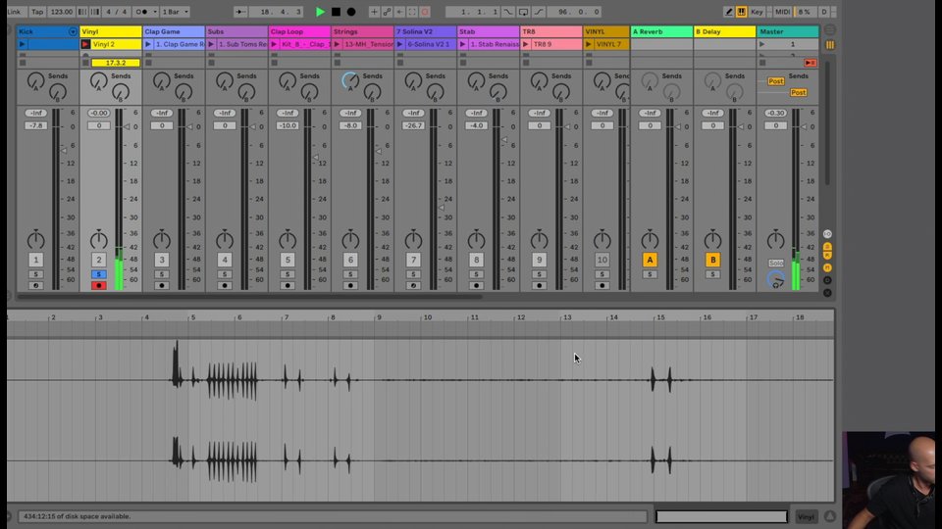Select the Master track header
Screen dimensions: 942x529
tap(788, 31)
